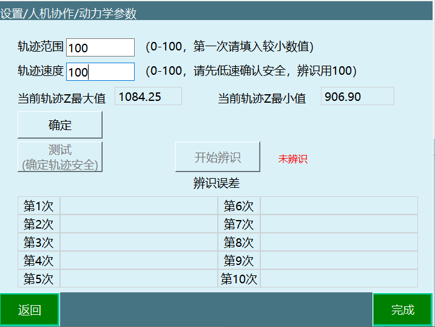Select the 第9次 error result cell
Viewport: 435px width, 327px height.
(339, 260)
